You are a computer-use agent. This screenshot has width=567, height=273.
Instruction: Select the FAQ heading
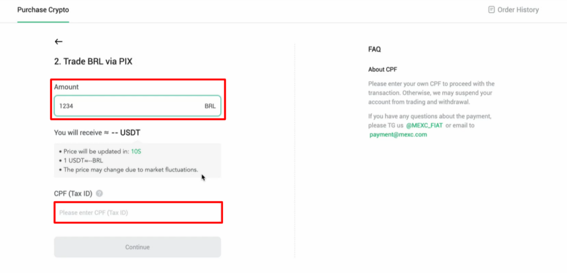374,50
